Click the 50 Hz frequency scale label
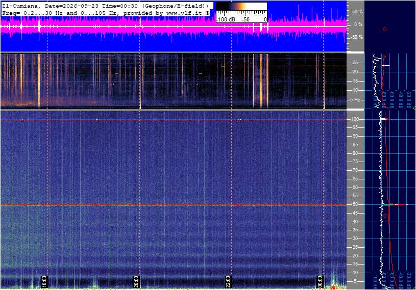416x290 pixels. (x=355, y=204)
